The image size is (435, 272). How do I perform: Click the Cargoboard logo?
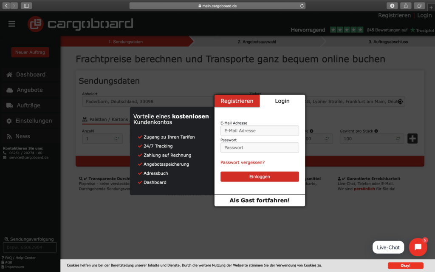80,24
